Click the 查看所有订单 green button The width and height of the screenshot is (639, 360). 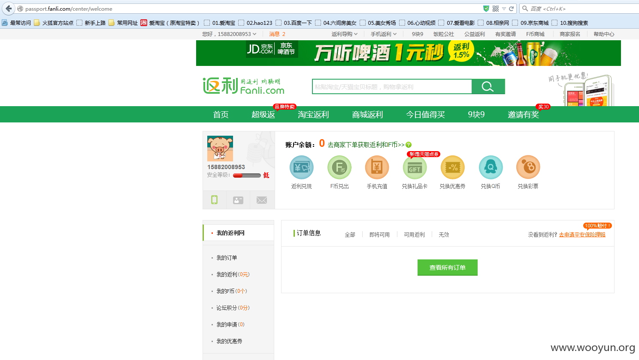[x=448, y=268]
